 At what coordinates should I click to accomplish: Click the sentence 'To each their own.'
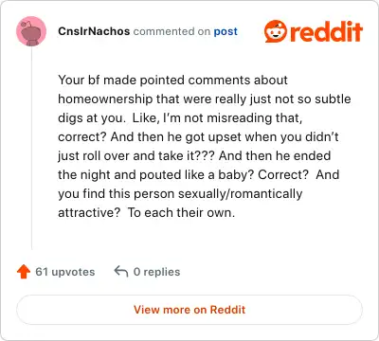point(181,212)
